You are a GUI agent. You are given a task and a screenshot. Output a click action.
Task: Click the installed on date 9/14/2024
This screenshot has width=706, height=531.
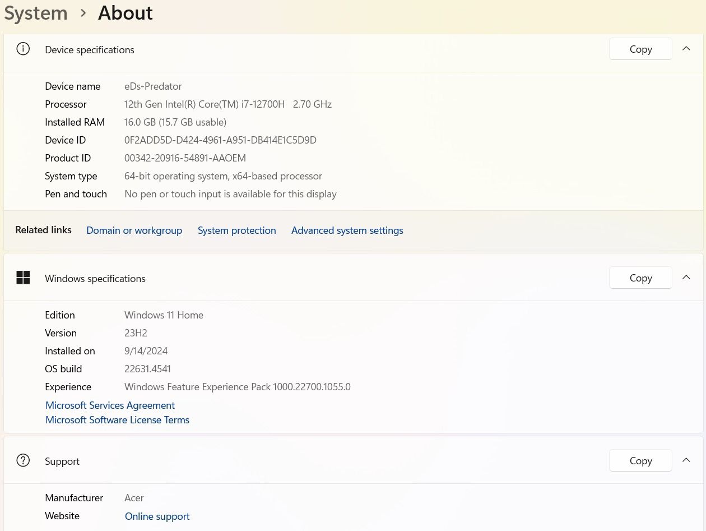pos(146,351)
